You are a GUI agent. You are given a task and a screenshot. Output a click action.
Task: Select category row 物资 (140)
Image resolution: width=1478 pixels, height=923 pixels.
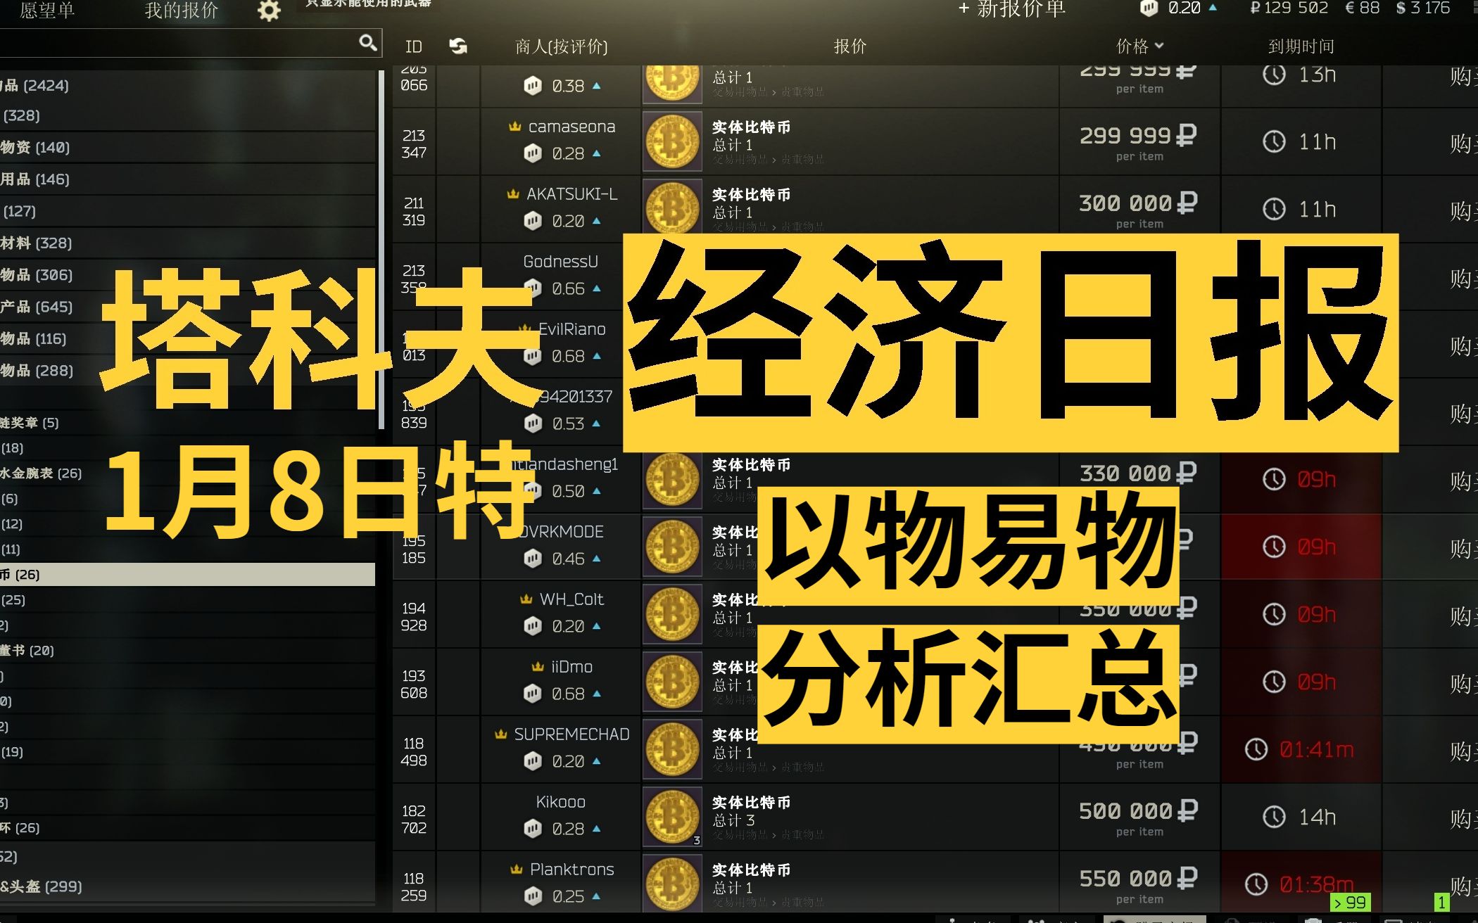(x=187, y=147)
